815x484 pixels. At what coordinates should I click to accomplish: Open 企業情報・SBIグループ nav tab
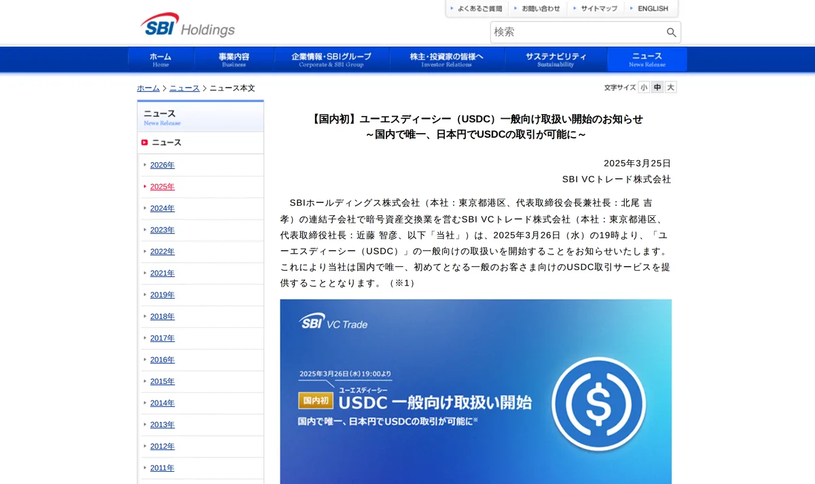tap(332, 60)
